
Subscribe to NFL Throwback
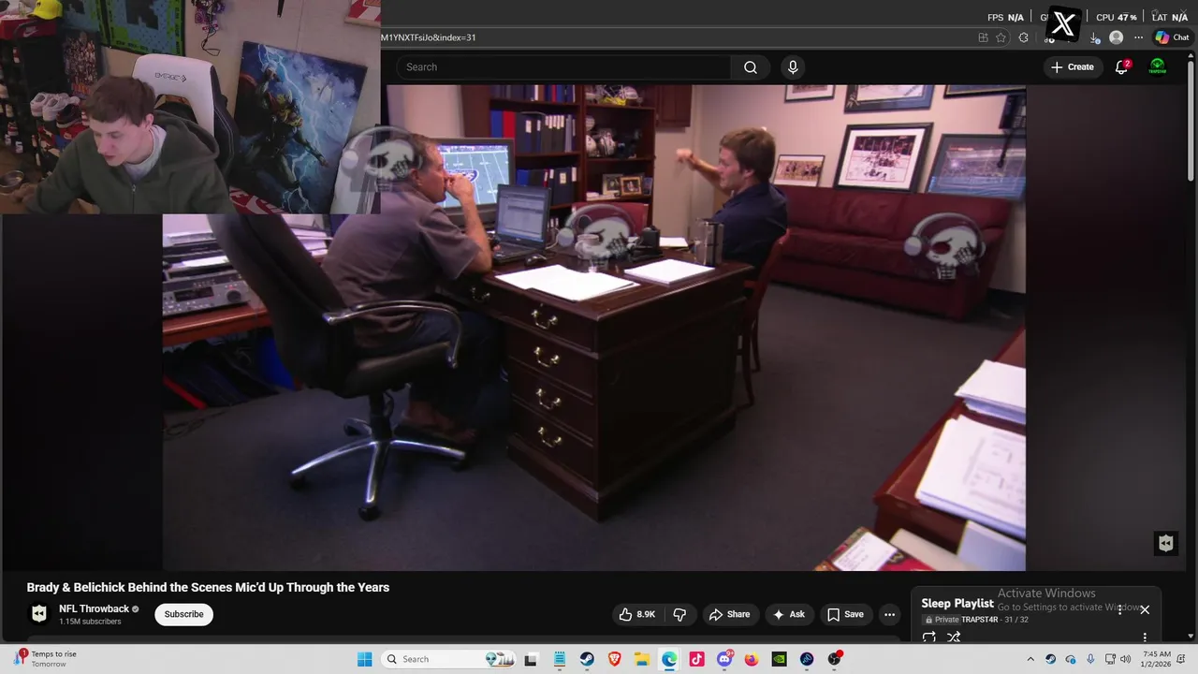coord(183,614)
